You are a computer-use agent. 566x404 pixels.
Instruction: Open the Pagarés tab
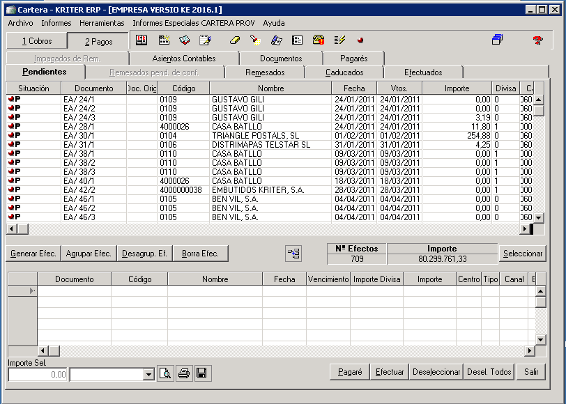(x=354, y=59)
